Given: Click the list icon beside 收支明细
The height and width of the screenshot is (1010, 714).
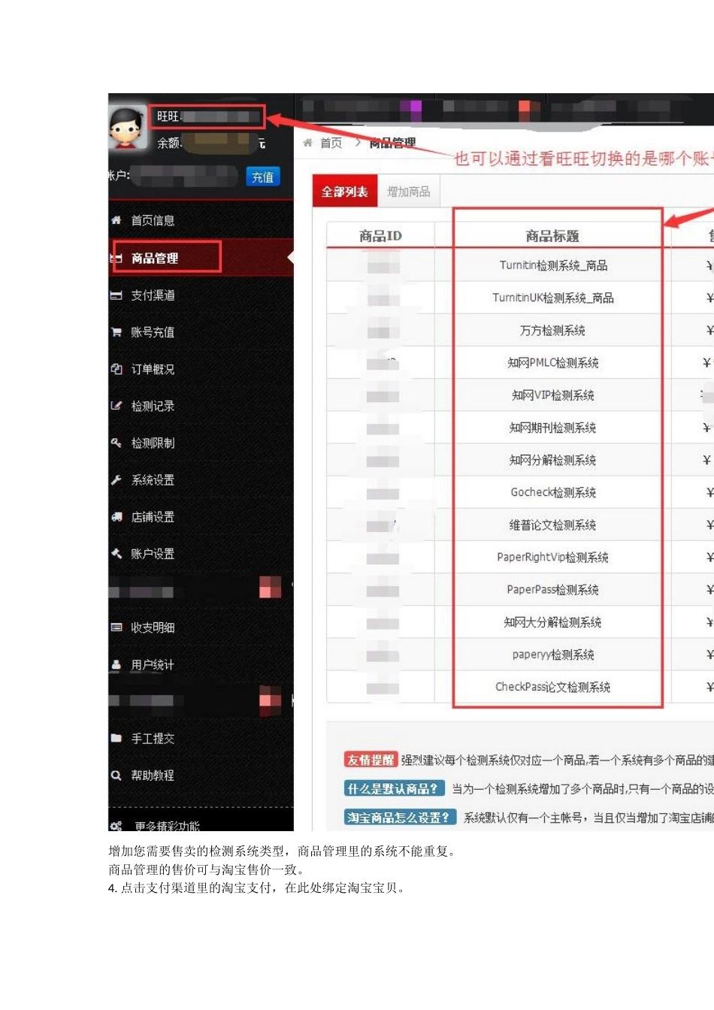Looking at the screenshot, I should point(116,627).
